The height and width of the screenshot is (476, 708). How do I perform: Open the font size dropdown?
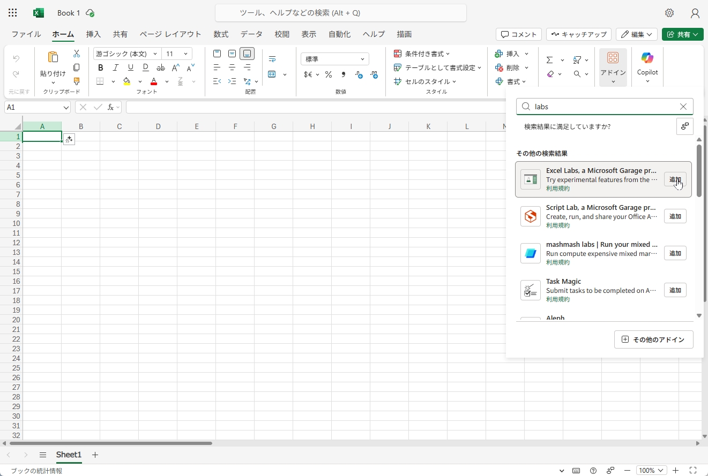pos(185,54)
